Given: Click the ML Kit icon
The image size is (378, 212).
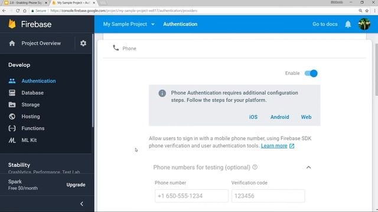Looking at the screenshot, I should pyautogui.click(x=12, y=140).
